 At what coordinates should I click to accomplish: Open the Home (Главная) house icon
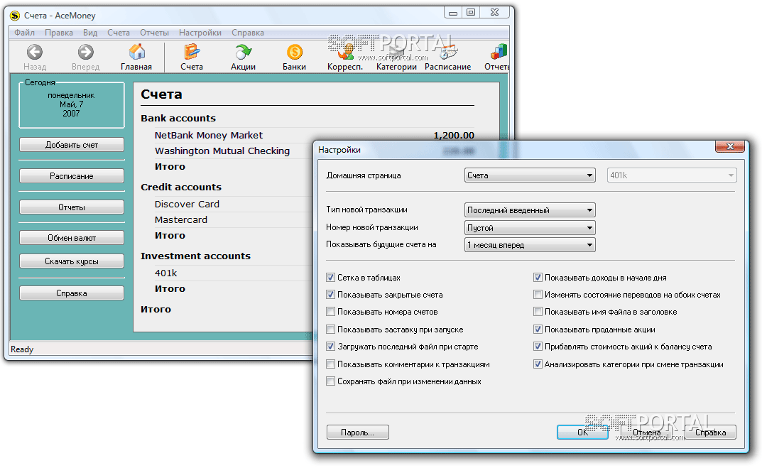[136, 52]
